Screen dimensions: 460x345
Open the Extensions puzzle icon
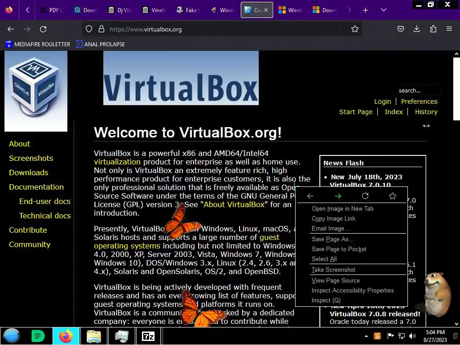(433, 29)
